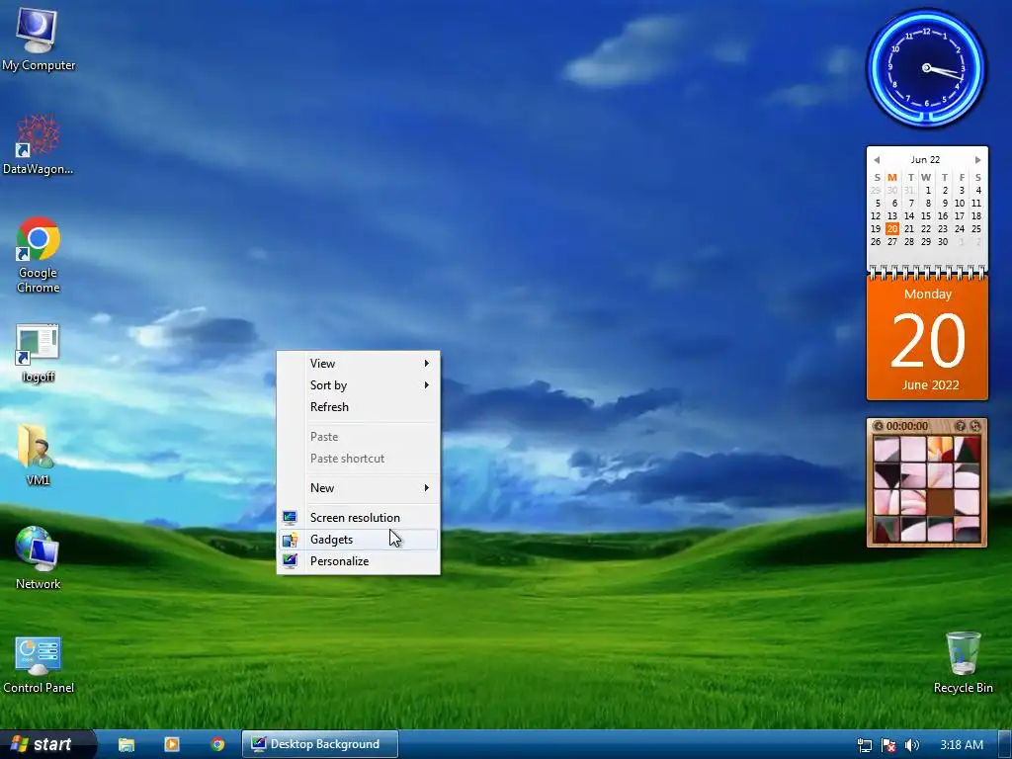Select the DataWagon desktop shortcut
The width and height of the screenshot is (1012, 759).
pos(38,144)
